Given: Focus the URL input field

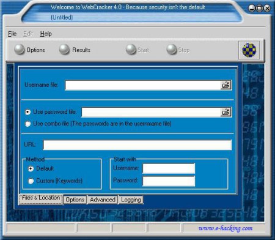Looking at the screenshot, I should click(x=137, y=145).
